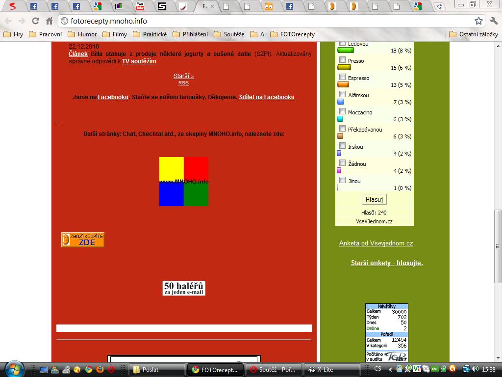This screenshot has height=377, width=502.
Task: Click the Windows Start orb
Action: click(x=13, y=369)
